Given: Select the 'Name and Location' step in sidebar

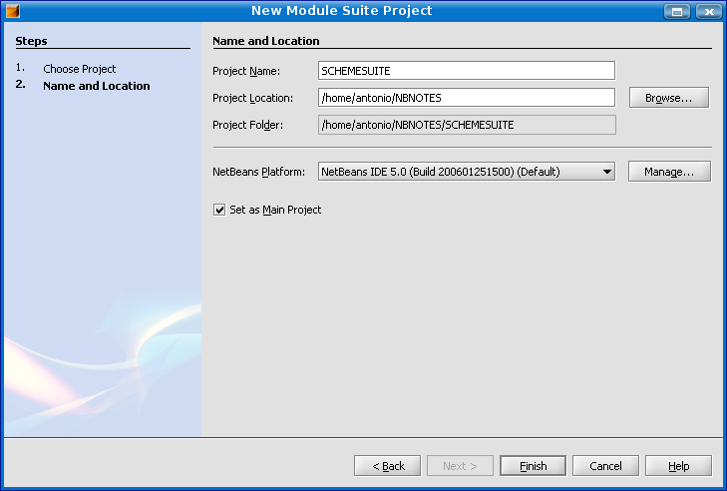Looking at the screenshot, I should click(97, 86).
